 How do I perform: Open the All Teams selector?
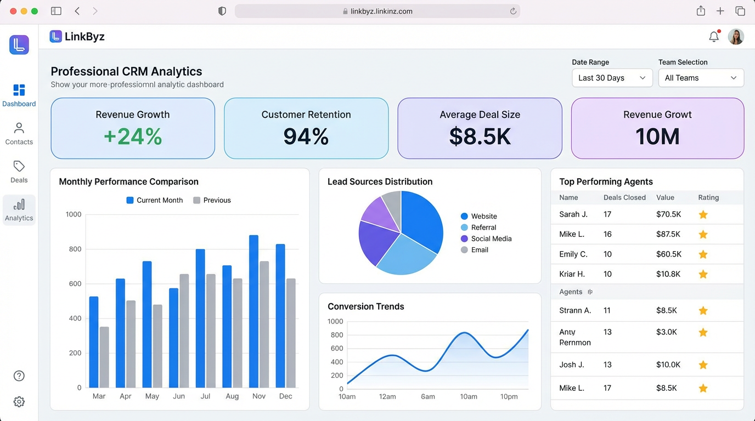tap(701, 78)
